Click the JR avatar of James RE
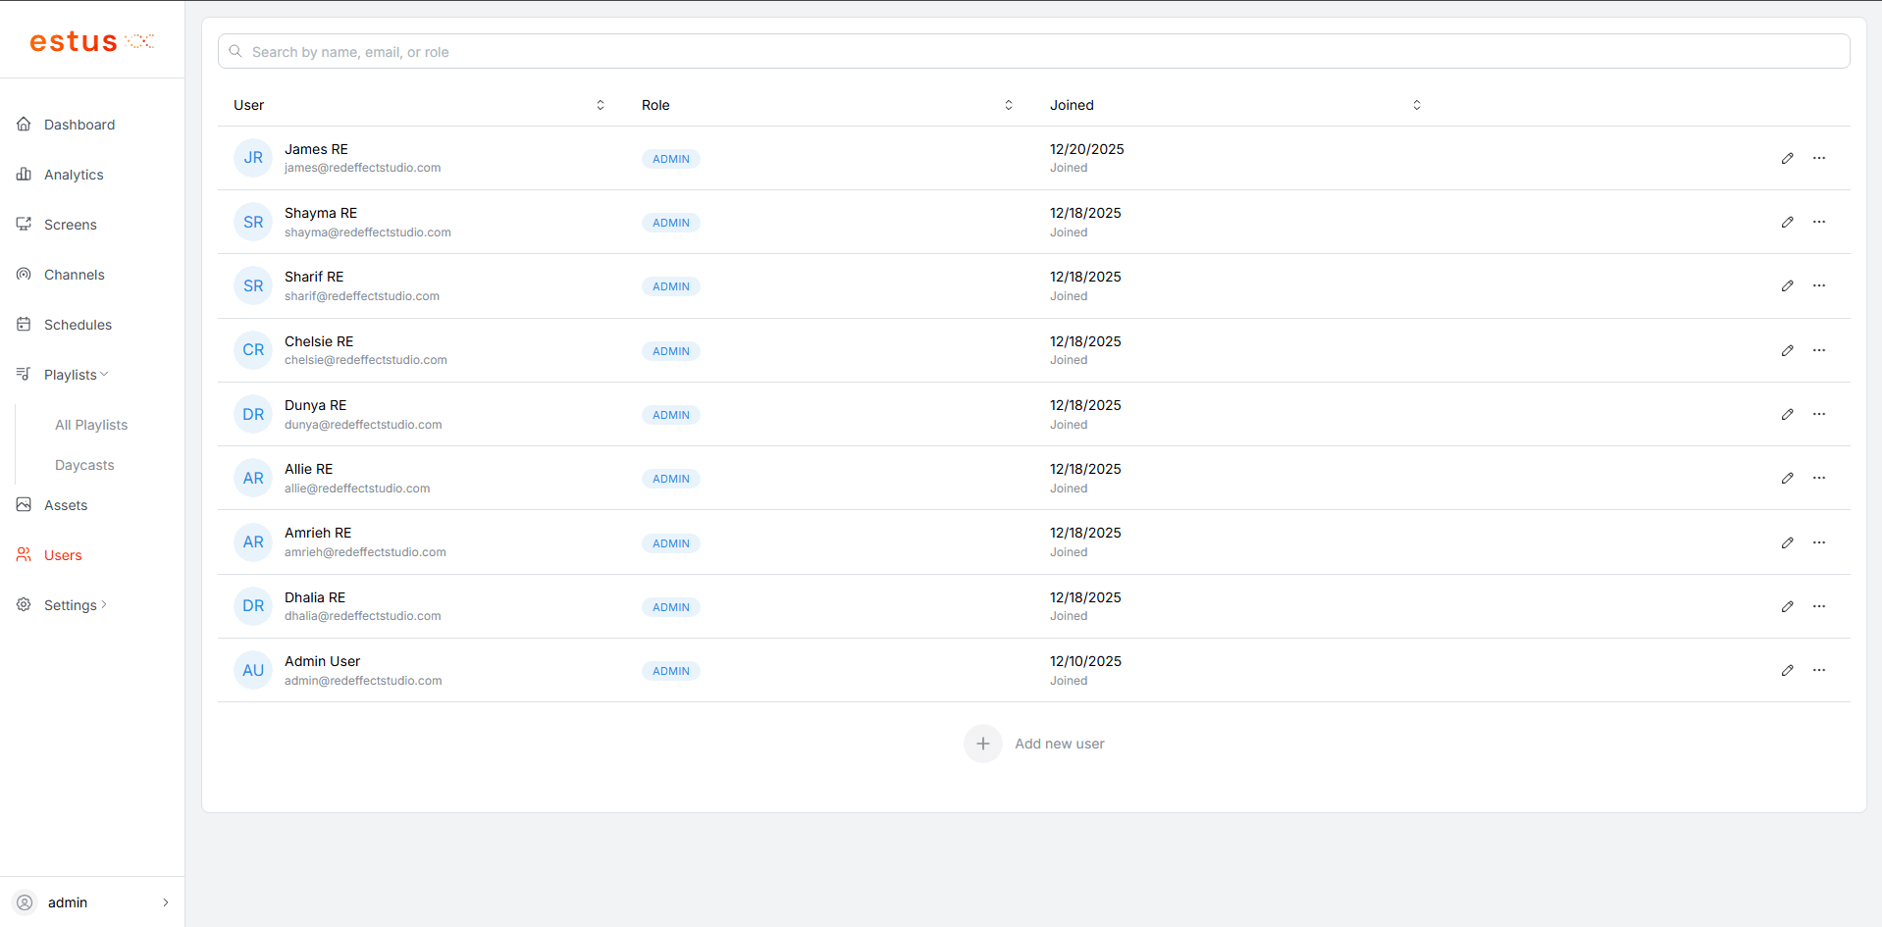The height and width of the screenshot is (927, 1882). [253, 158]
